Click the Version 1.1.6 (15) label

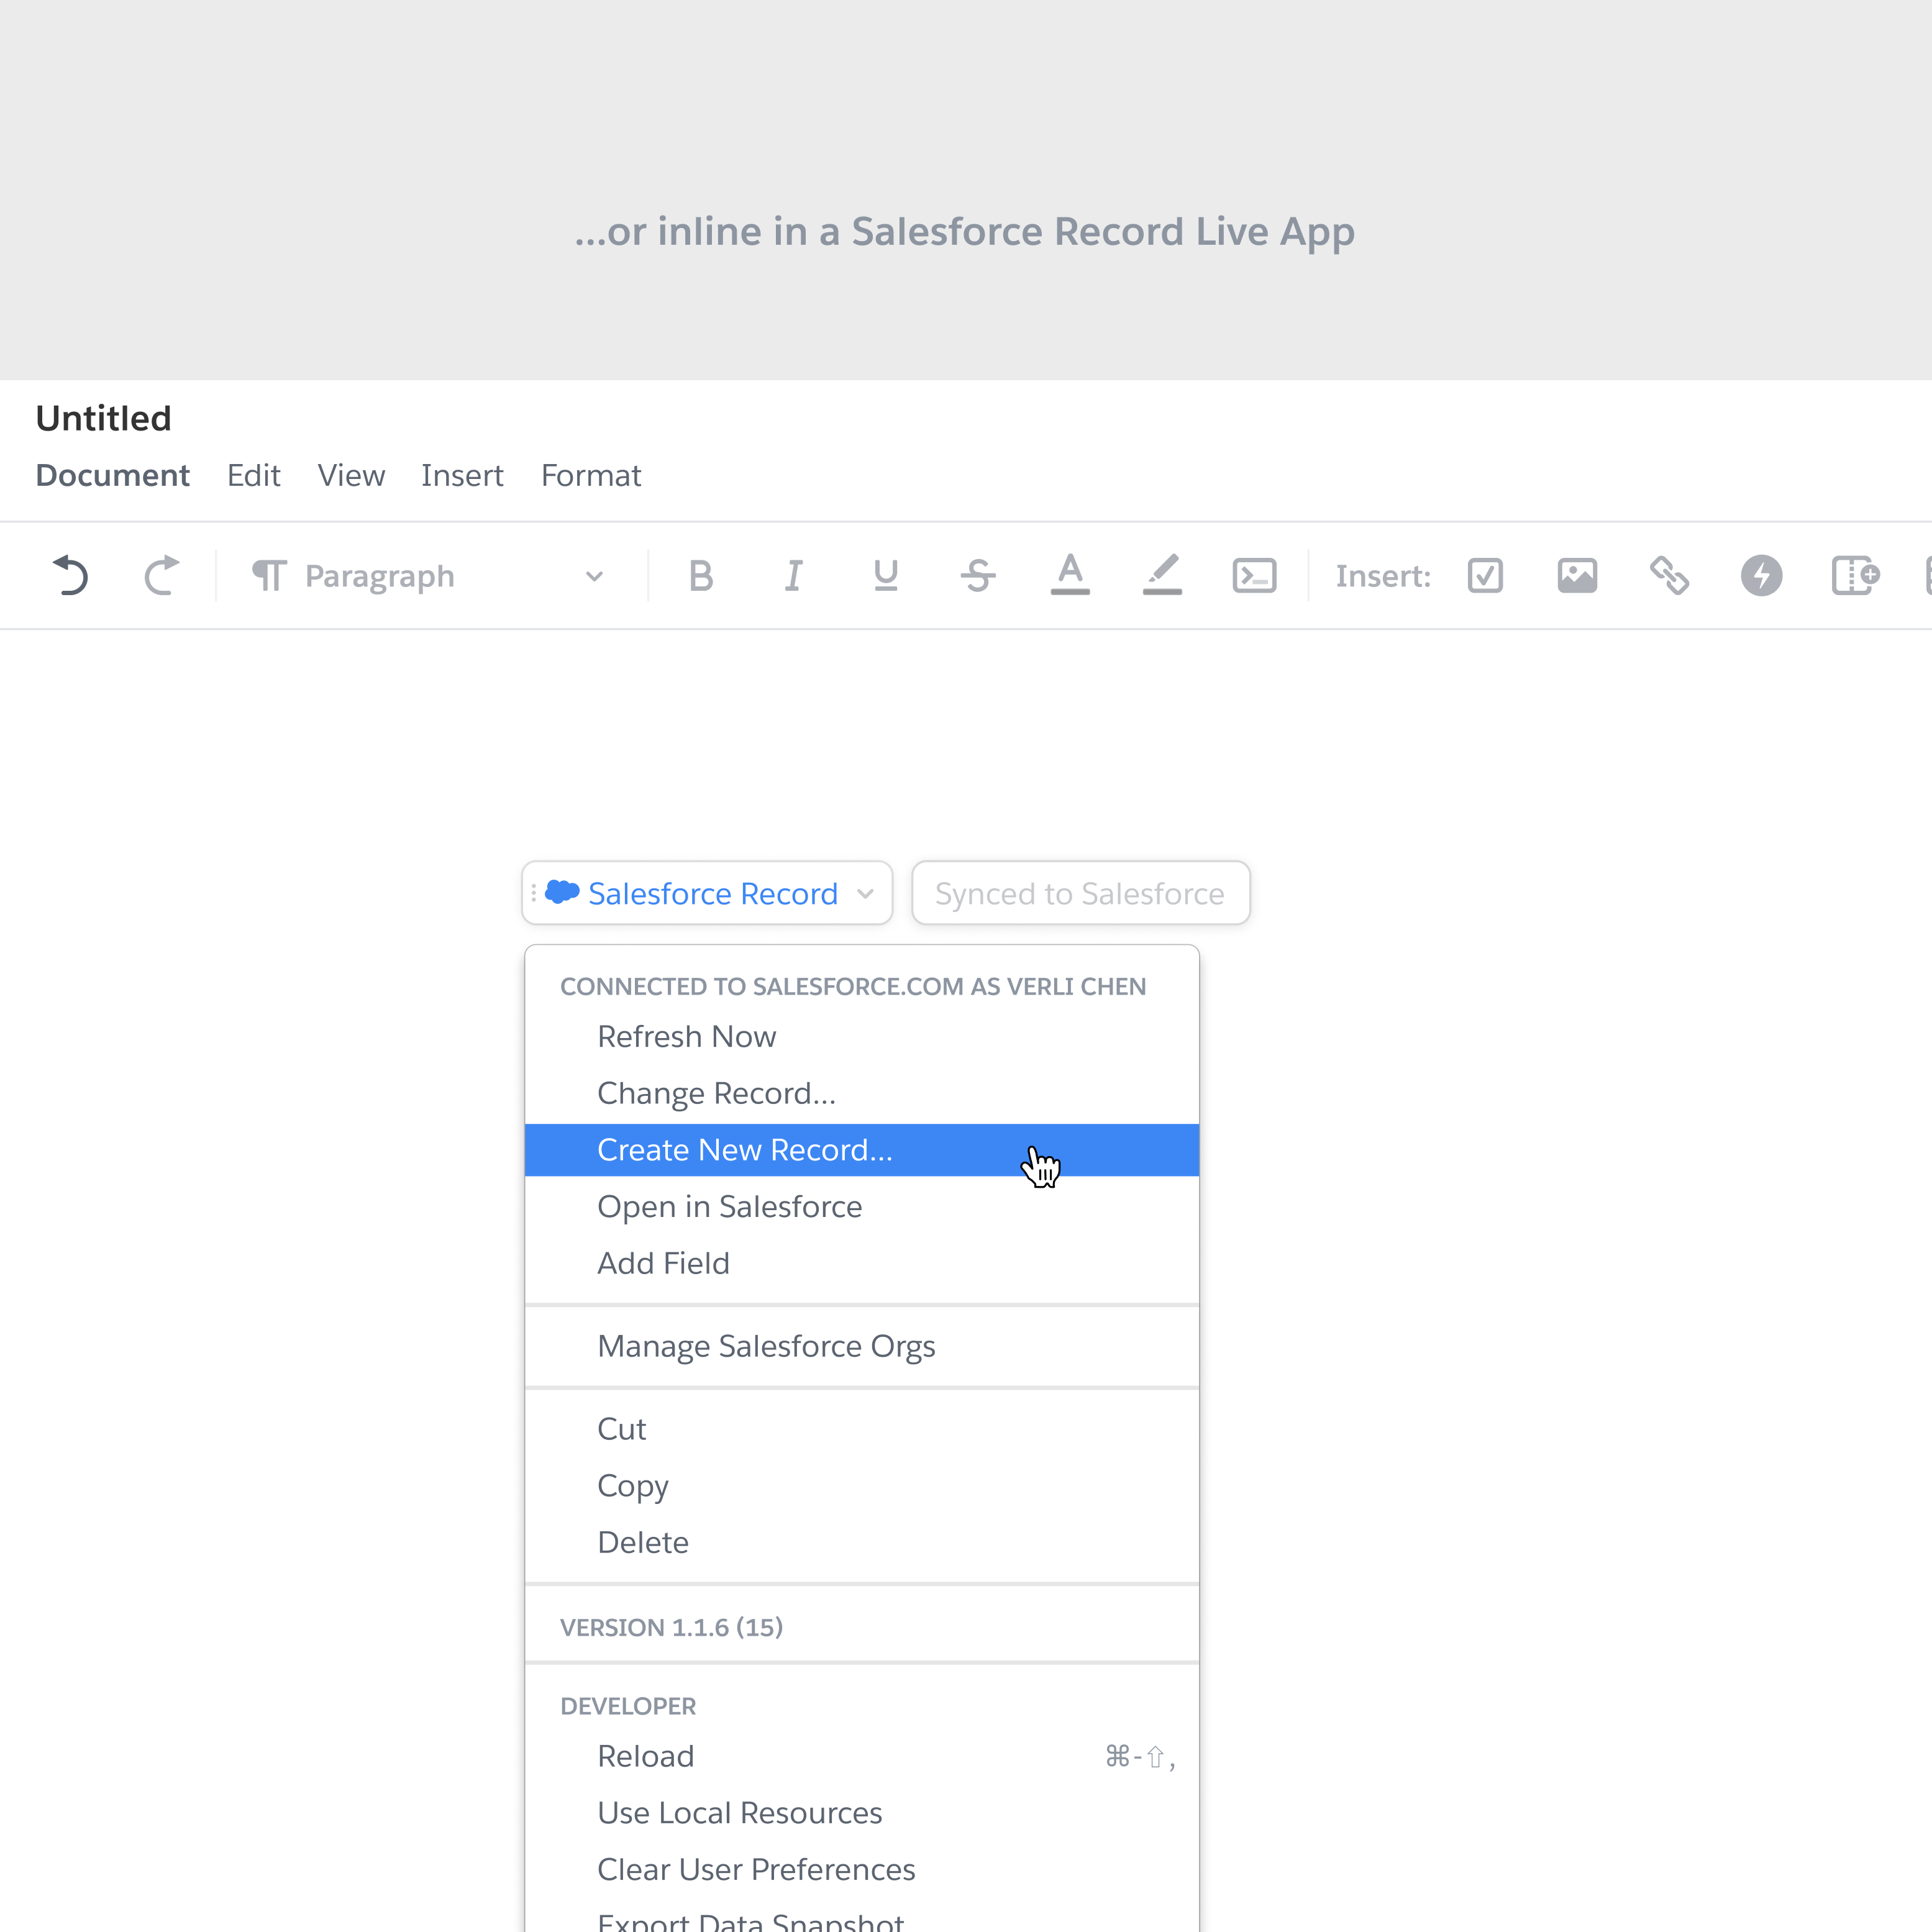tap(671, 1628)
